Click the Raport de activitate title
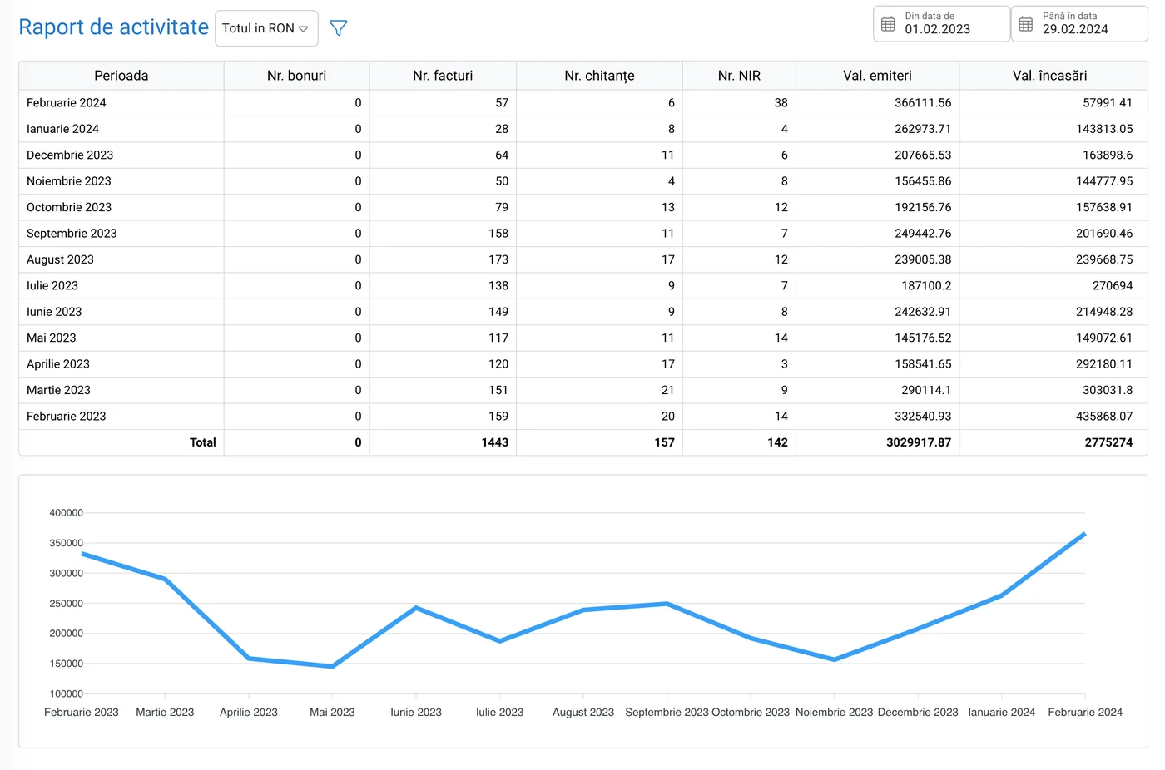This screenshot has width=1165, height=770. [113, 27]
